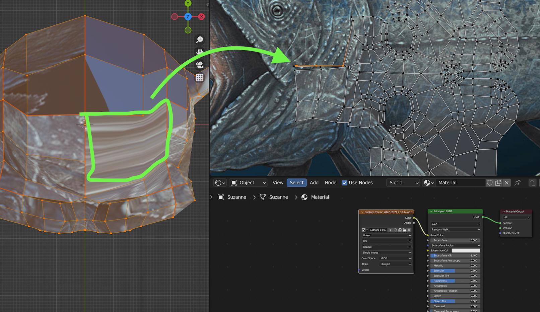Toggle camera view with the camera icon

point(200,65)
